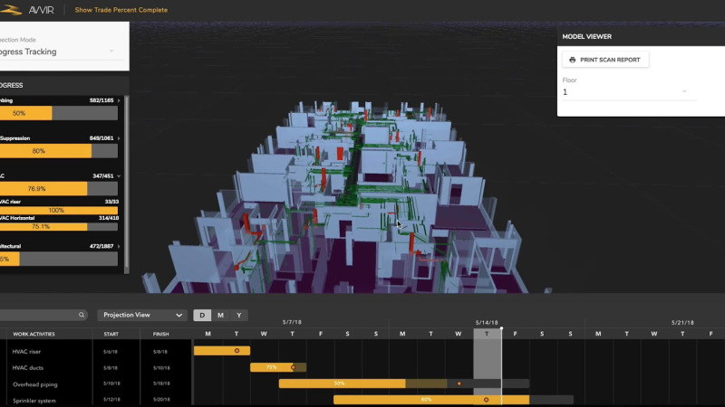The image size is (725, 407).
Task: Switch timeline to Y year view
Action: [x=239, y=315]
